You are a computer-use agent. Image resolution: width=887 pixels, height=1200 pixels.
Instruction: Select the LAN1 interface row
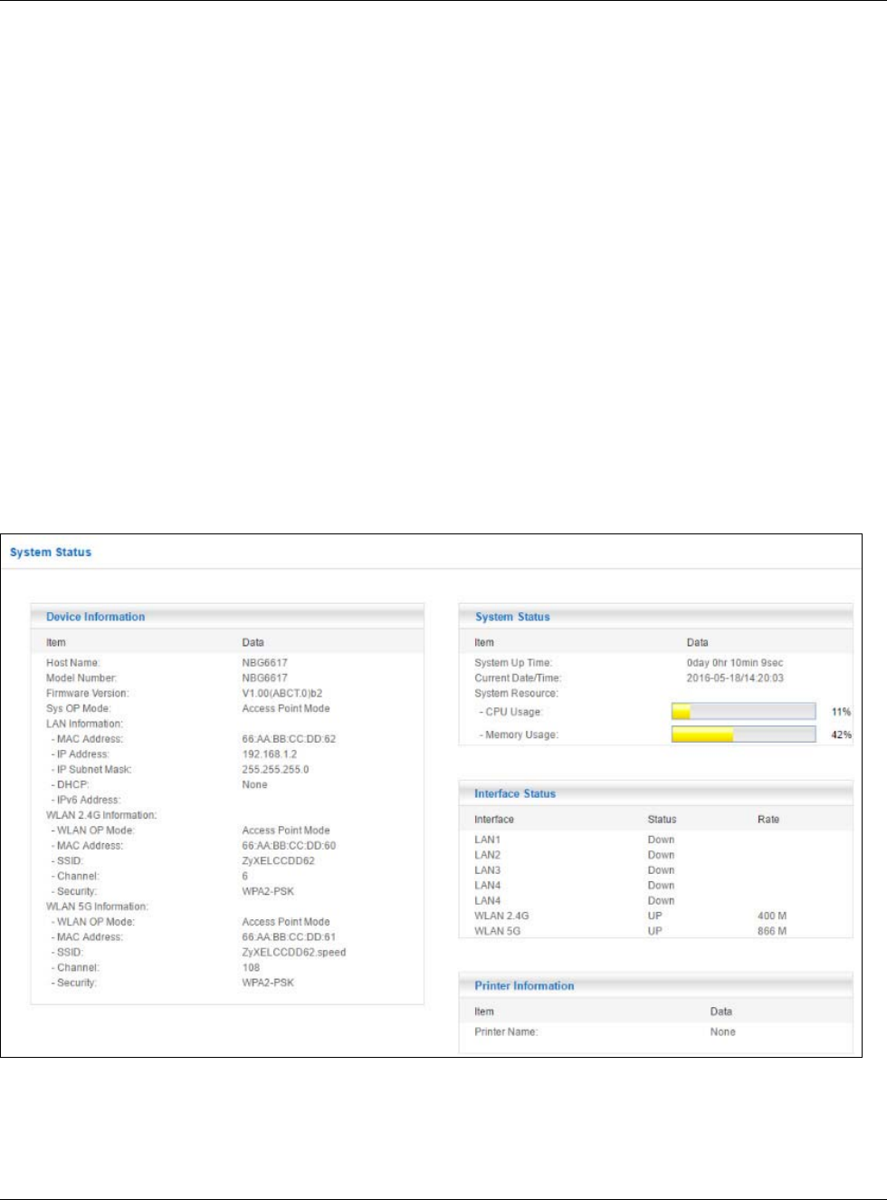point(655,840)
